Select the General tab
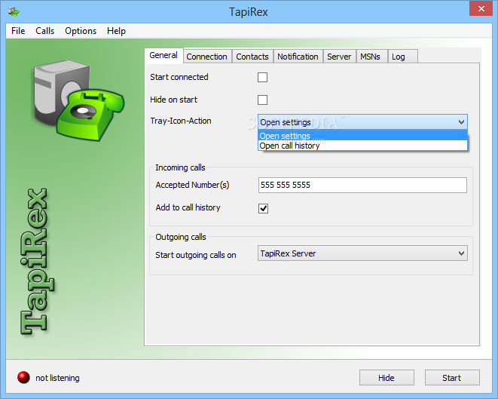 point(163,55)
